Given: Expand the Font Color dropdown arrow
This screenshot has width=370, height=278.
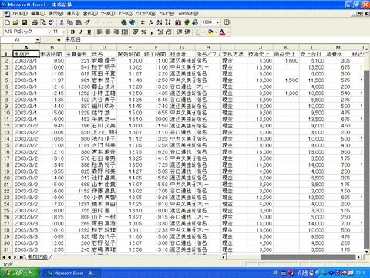Looking at the screenshot, I should point(228,32).
